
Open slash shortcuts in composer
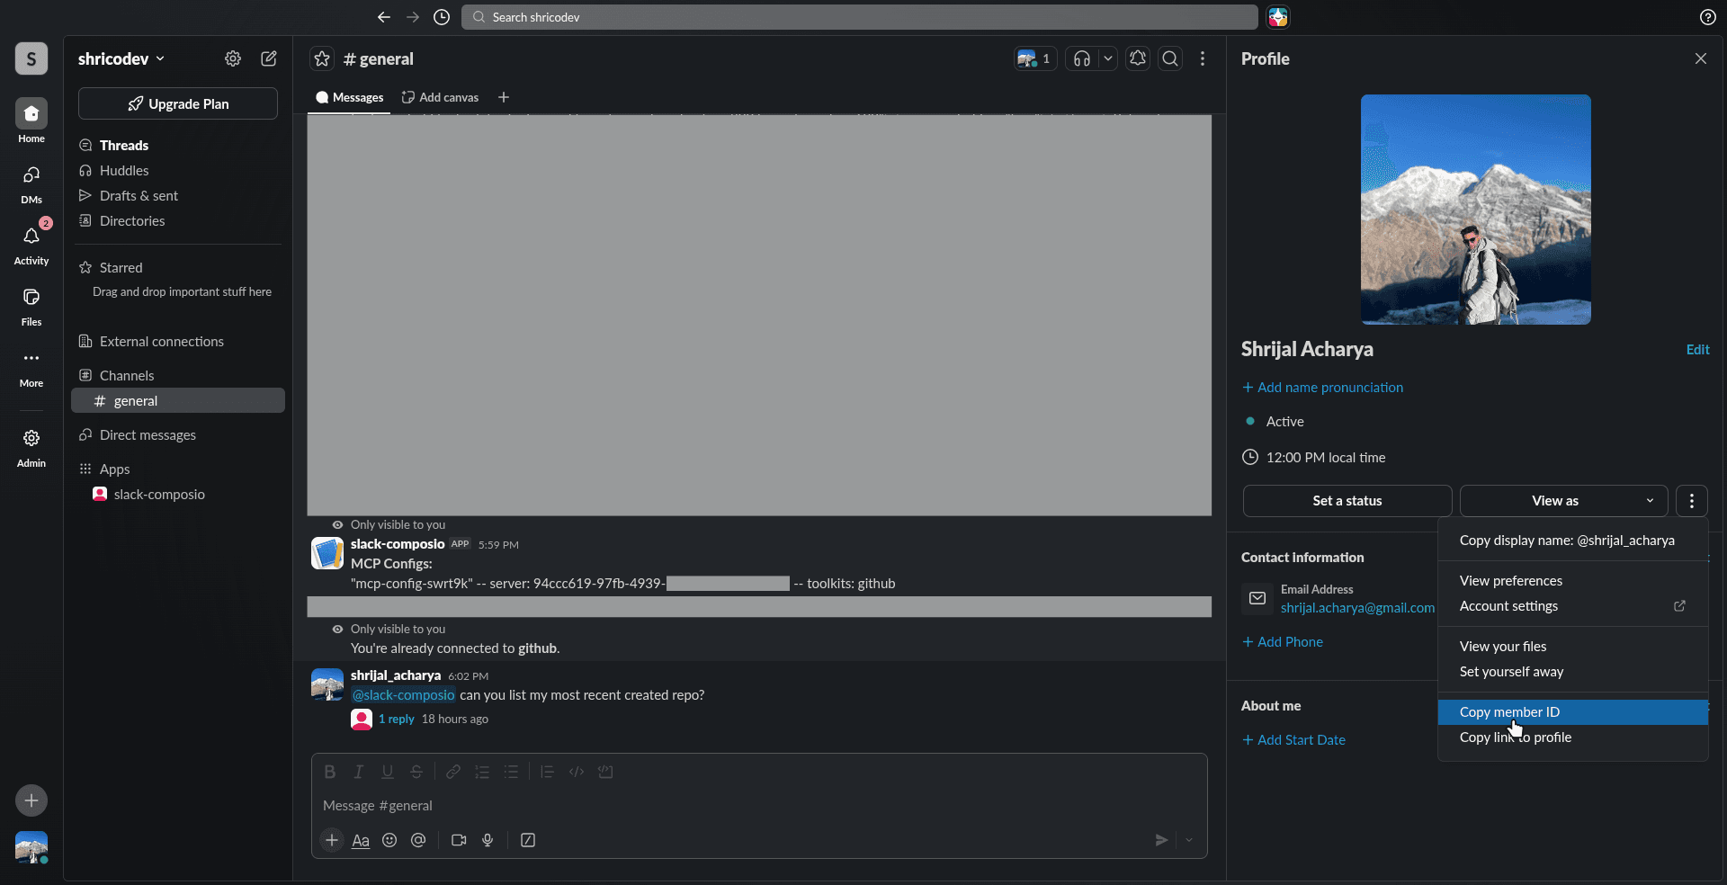pyautogui.click(x=528, y=840)
